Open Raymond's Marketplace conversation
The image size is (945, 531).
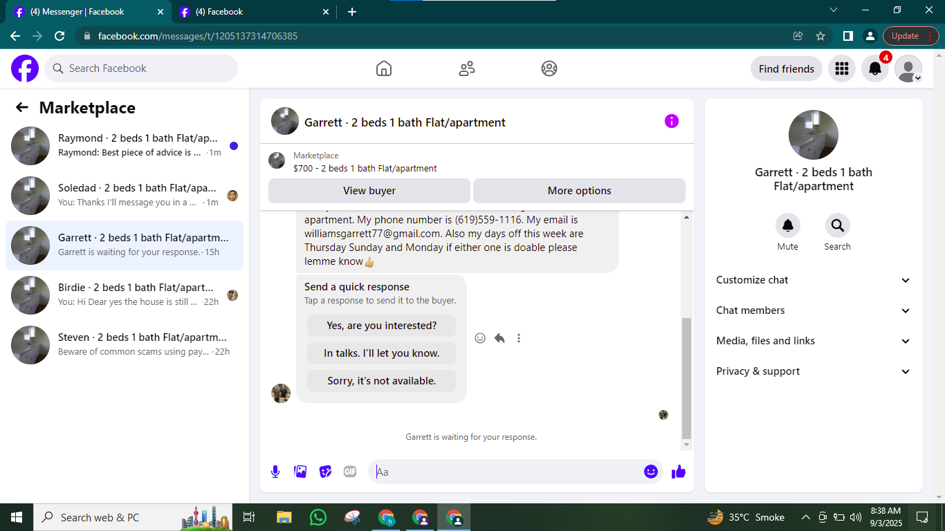[125, 146]
